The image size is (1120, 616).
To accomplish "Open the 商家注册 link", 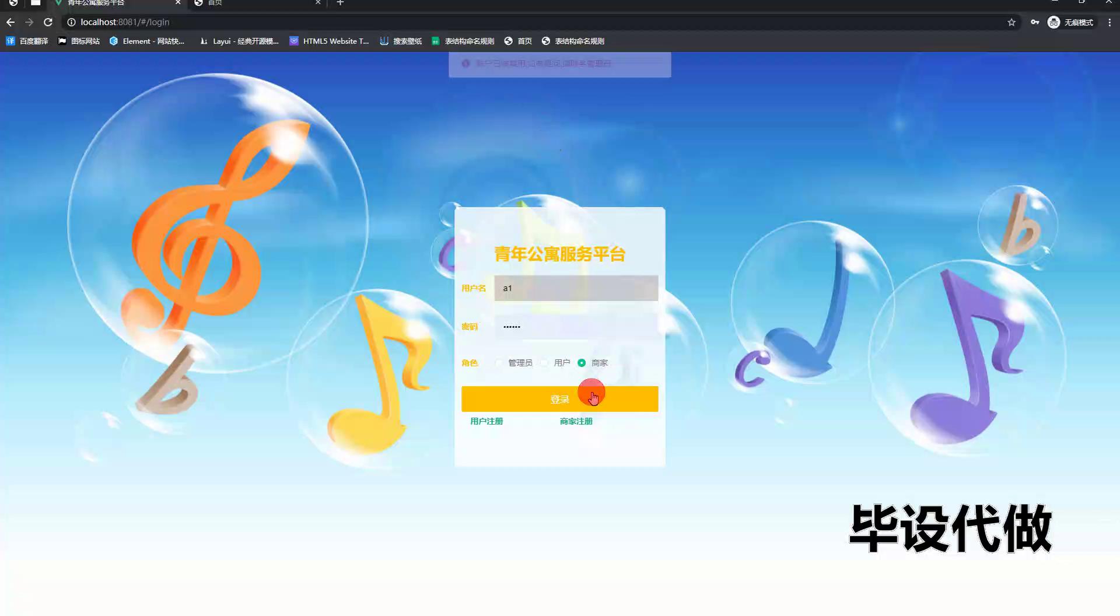I will [x=576, y=421].
